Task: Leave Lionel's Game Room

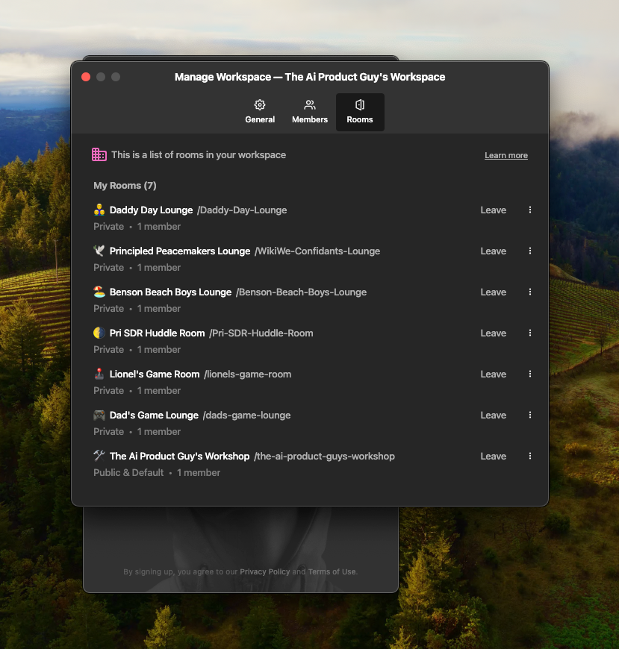Action: [x=493, y=374]
